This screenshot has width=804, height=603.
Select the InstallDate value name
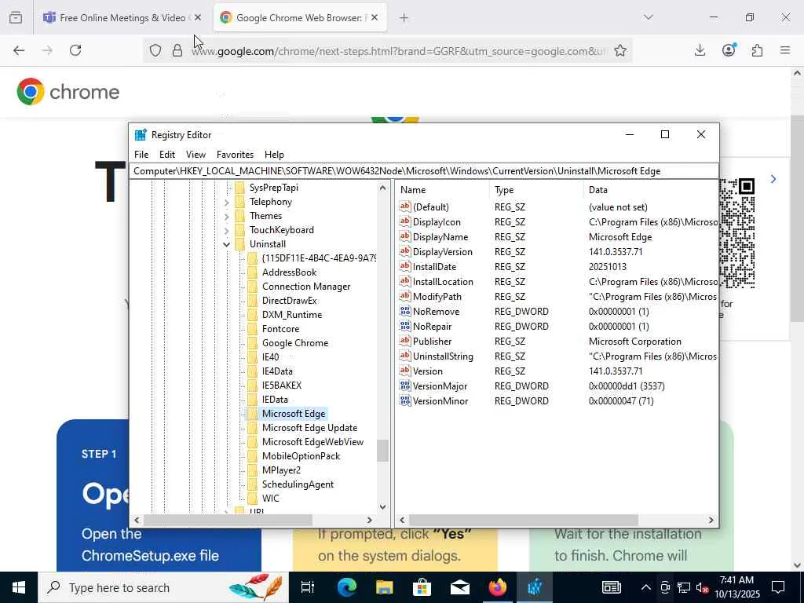click(433, 267)
